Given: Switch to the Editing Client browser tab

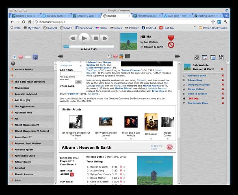Looking at the screenshot, I should (208, 16).
